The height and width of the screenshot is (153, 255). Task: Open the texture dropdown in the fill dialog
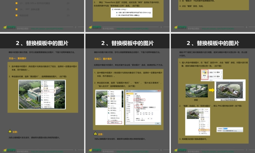[142, 104]
